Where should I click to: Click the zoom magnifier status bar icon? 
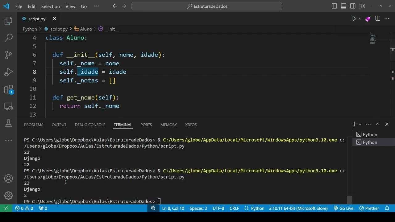[x=153, y=208]
